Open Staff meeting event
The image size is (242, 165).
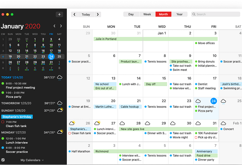tap(205, 88)
